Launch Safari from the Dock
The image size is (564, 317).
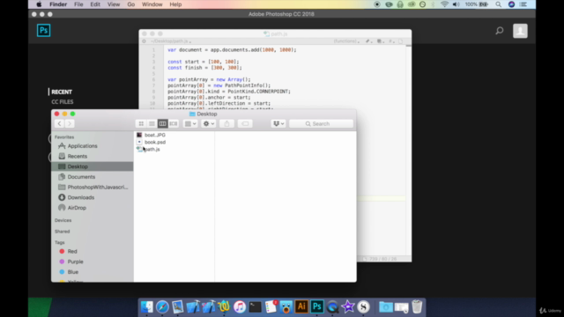(162, 306)
